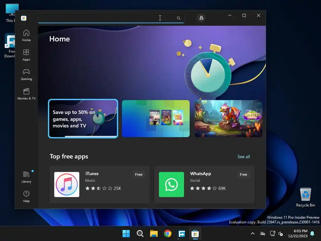The image size is (321, 241).
Task: Open the Gaming section in sidebar
Action: (26, 74)
